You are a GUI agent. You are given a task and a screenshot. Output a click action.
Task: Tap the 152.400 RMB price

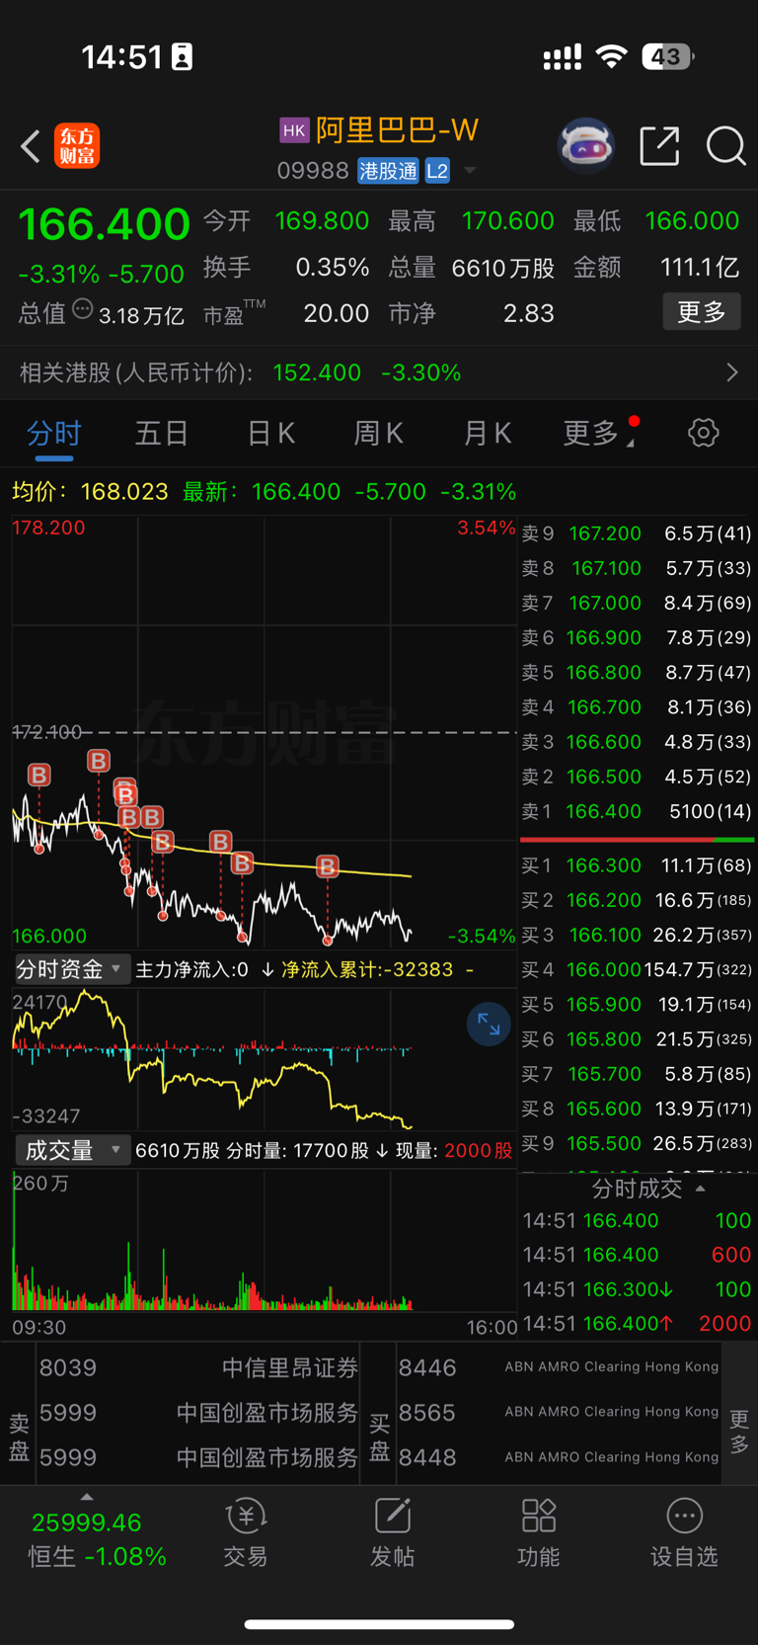click(x=317, y=372)
